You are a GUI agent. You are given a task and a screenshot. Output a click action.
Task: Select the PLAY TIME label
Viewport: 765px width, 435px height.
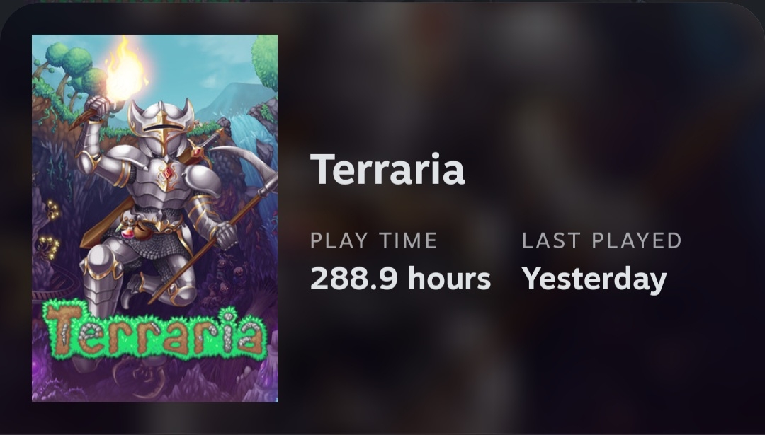pos(374,240)
